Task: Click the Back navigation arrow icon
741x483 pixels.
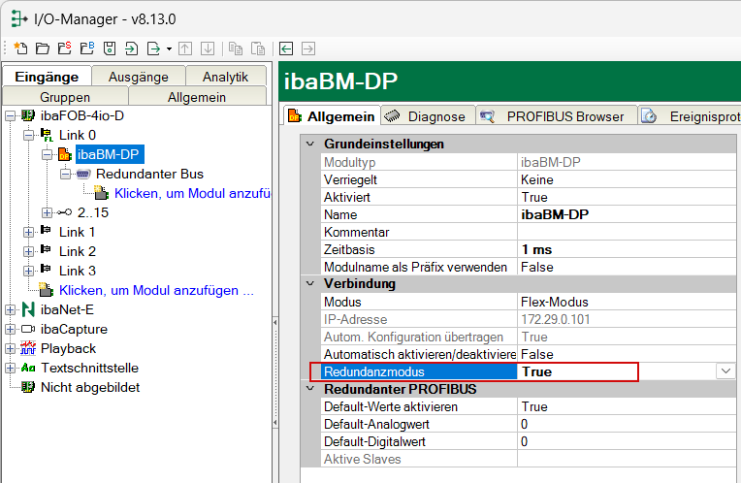Action: click(x=286, y=48)
